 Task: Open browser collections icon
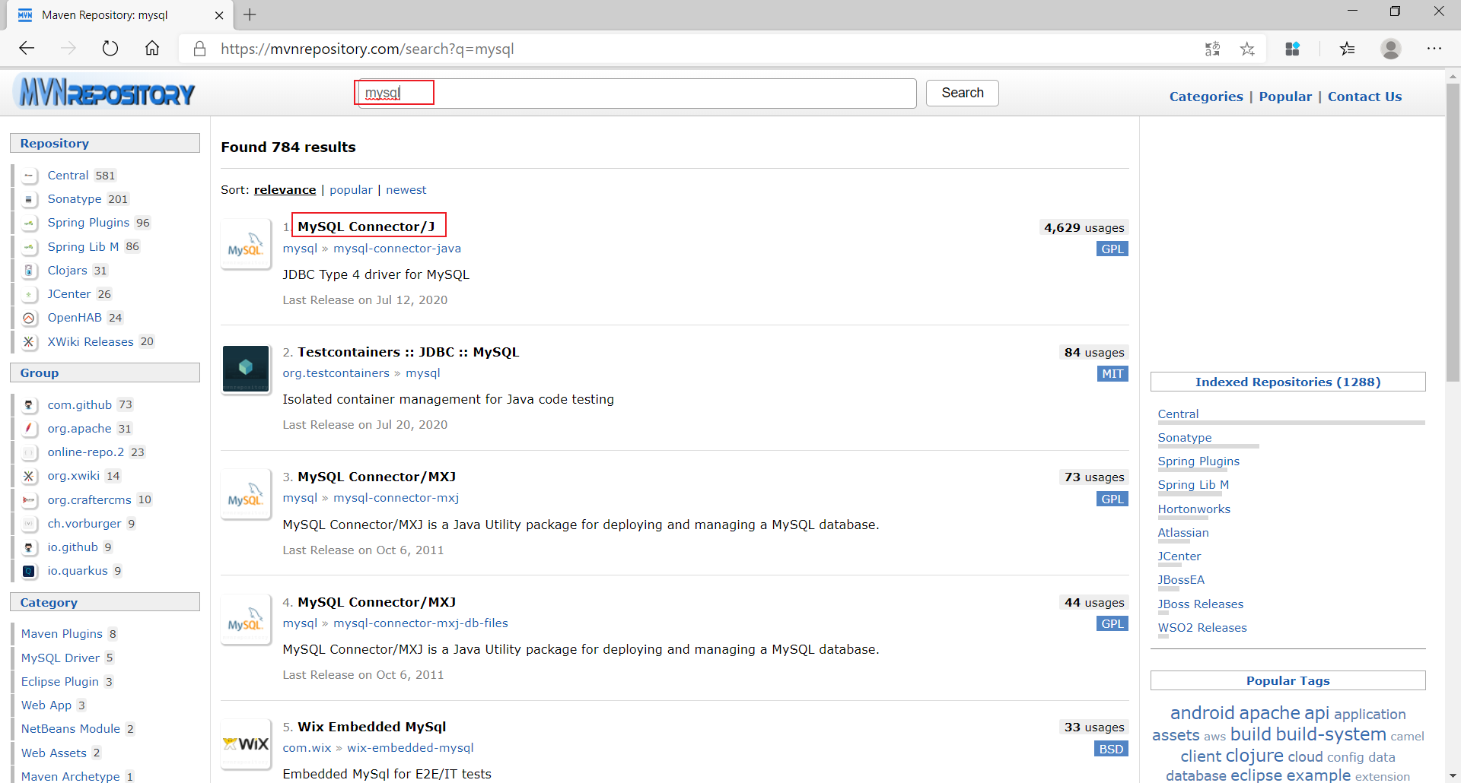pyautogui.click(x=1292, y=49)
